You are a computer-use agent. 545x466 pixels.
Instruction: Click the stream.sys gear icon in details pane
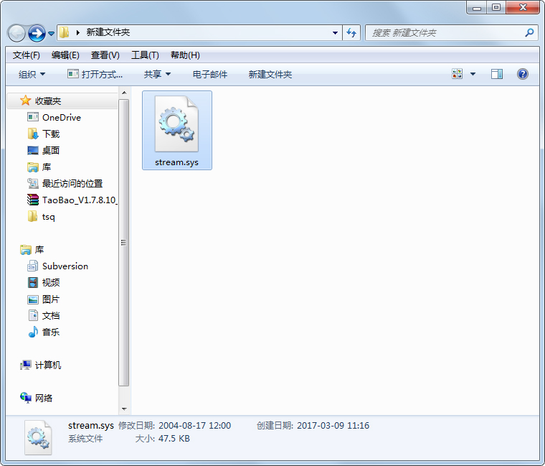click(38, 438)
